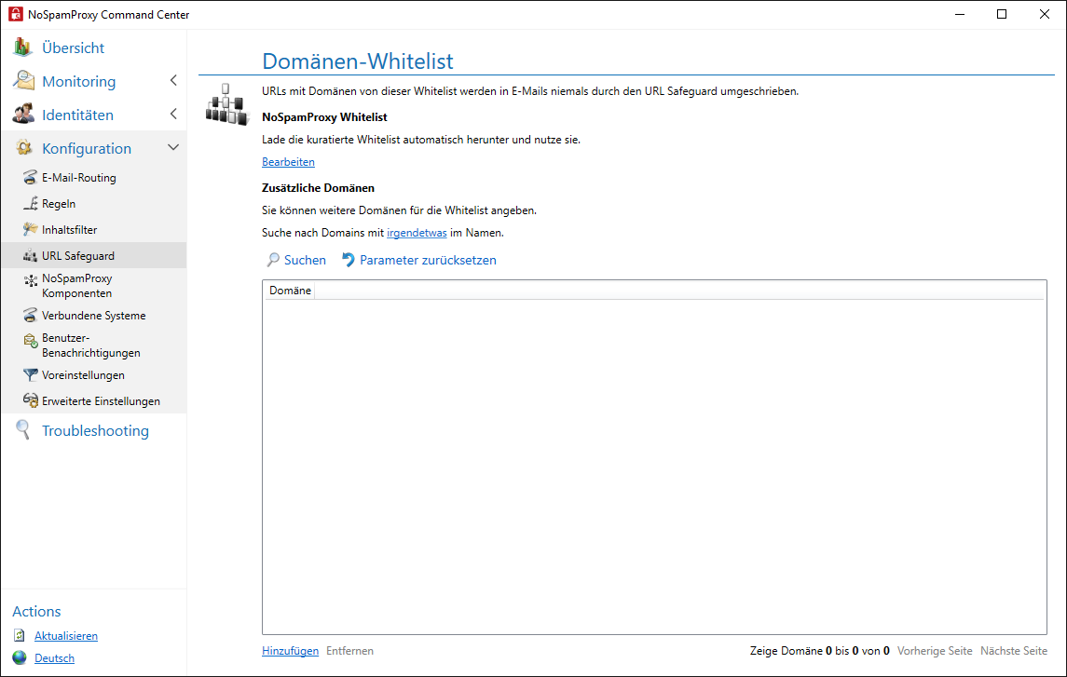Viewport: 1067px width, 677px height.
Task: Close the NoSpamProxy Command Center window
Action: click(x=1045, y=14)
